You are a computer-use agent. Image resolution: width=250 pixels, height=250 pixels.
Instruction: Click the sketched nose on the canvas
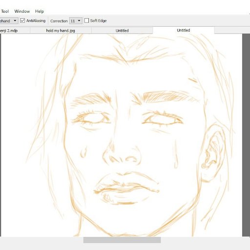tap(121, 155)
